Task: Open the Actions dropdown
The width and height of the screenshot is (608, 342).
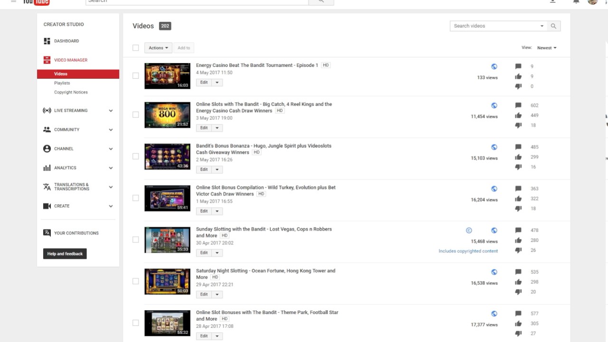Action: 158,48
